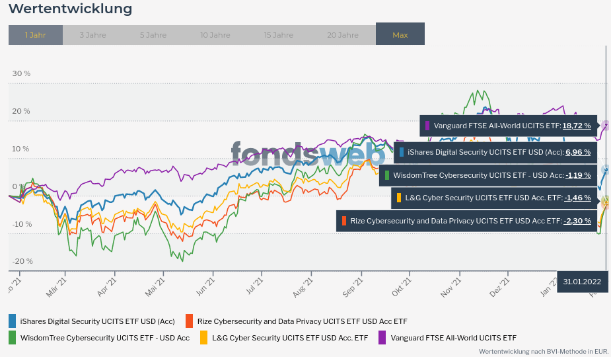Viewport: 611px width, 357px height.
Task: Switch to the 20 Jahre tab
Action: (x=343, y=35)
